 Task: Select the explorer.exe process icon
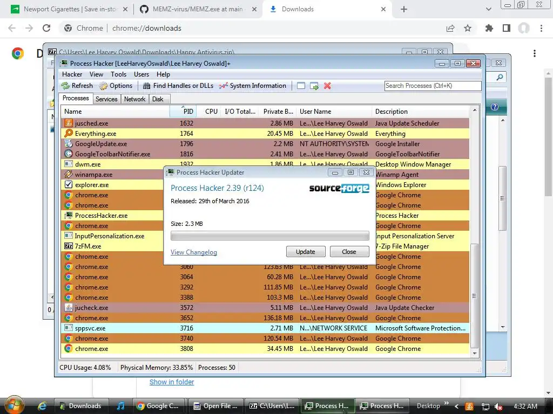tap(69, 184)
